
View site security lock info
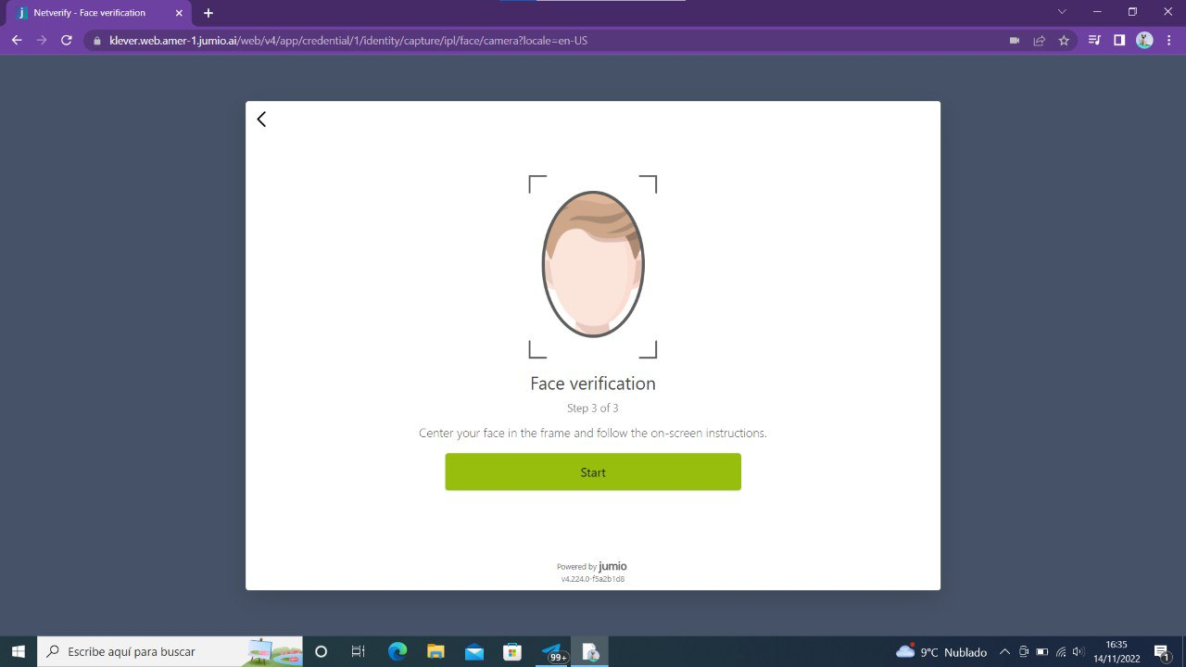pos(96,41)
